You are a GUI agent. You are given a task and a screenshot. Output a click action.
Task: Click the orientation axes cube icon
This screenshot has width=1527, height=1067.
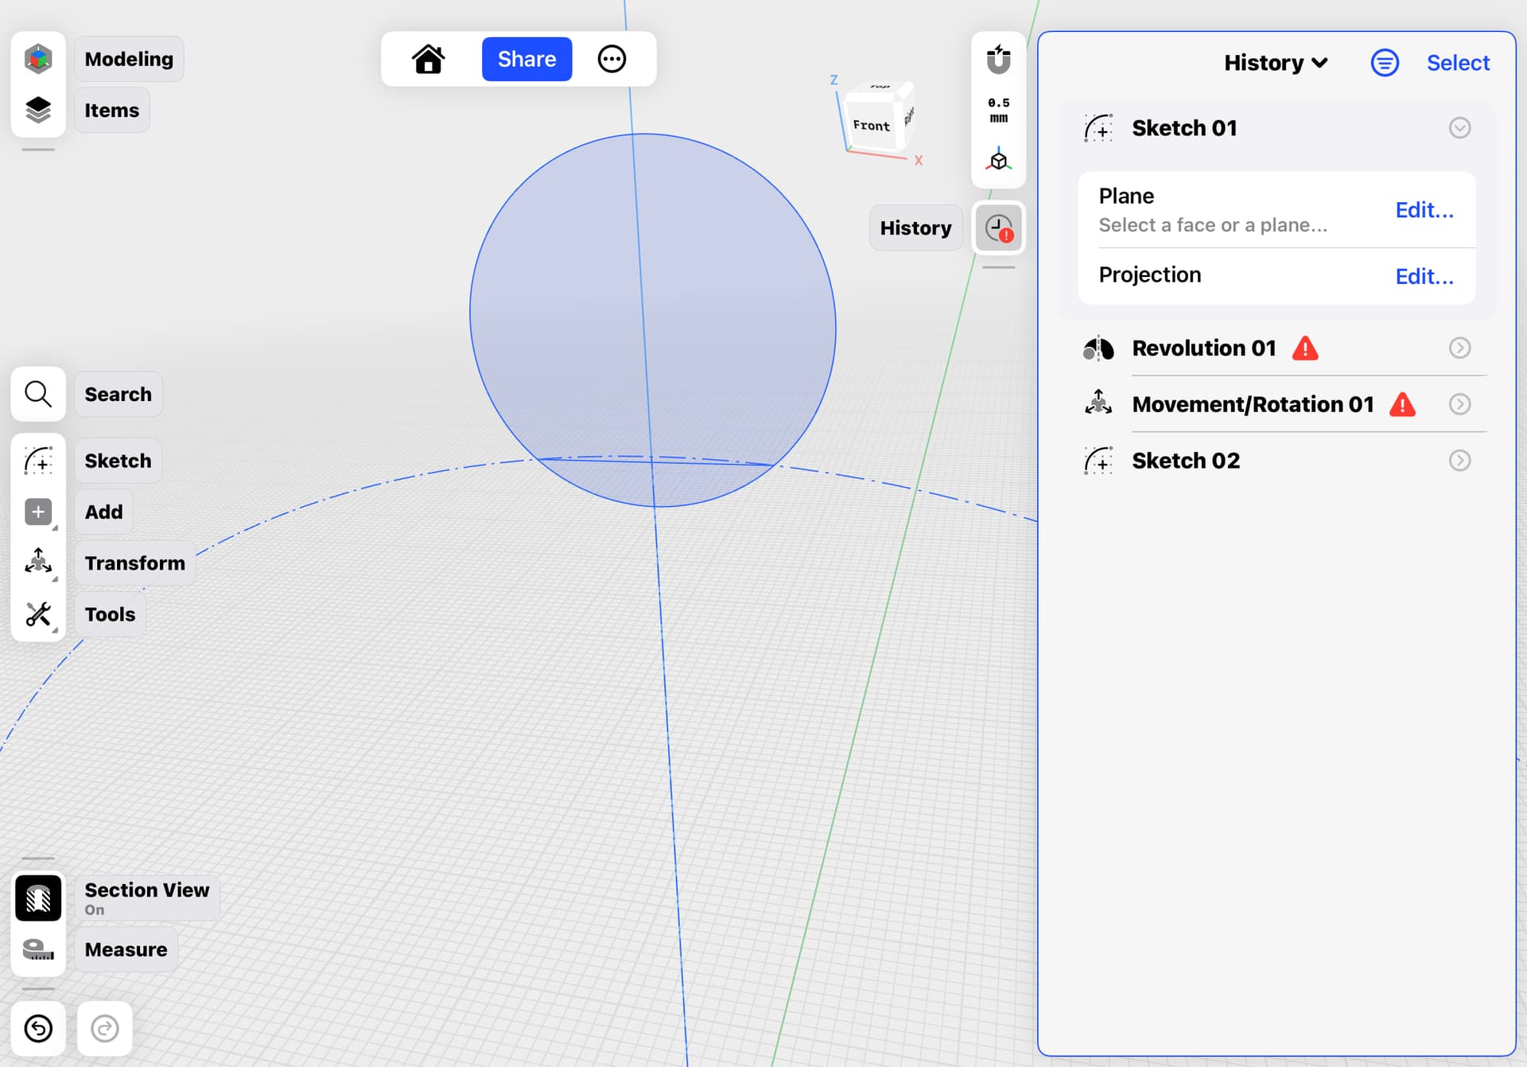coord(999,159)
